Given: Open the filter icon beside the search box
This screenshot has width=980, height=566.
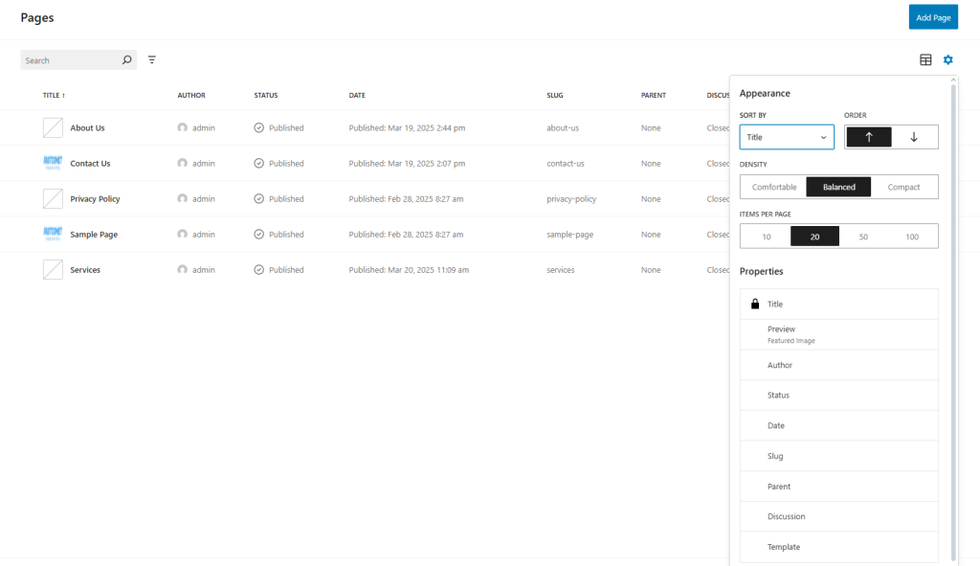Looking at the screenshot, I should click(152, 59).
